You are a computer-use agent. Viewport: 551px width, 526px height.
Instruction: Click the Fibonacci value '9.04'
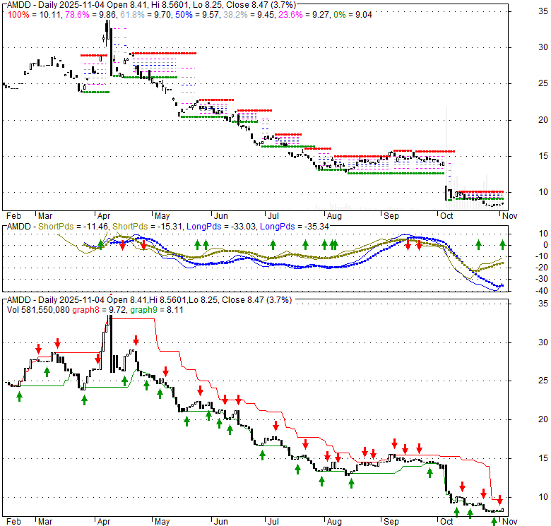click(364, 15)
